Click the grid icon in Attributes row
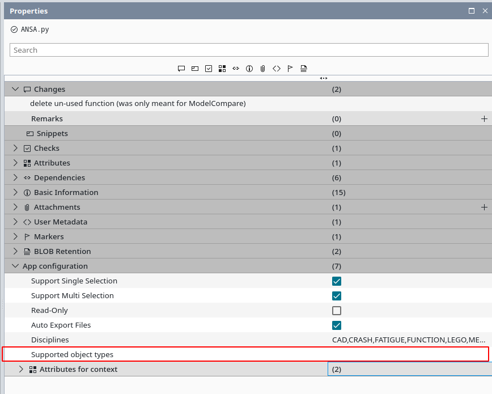This screenshot has height=394, width=492. pos(27,163)
